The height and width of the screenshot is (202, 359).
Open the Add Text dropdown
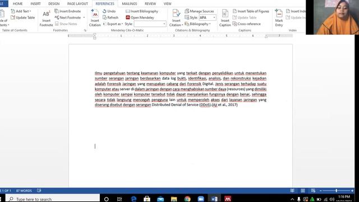21,11
